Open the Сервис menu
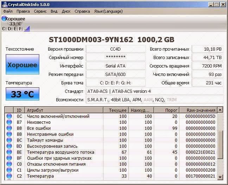Viewport: 228px width, 185px height. (x=40, y=11)
